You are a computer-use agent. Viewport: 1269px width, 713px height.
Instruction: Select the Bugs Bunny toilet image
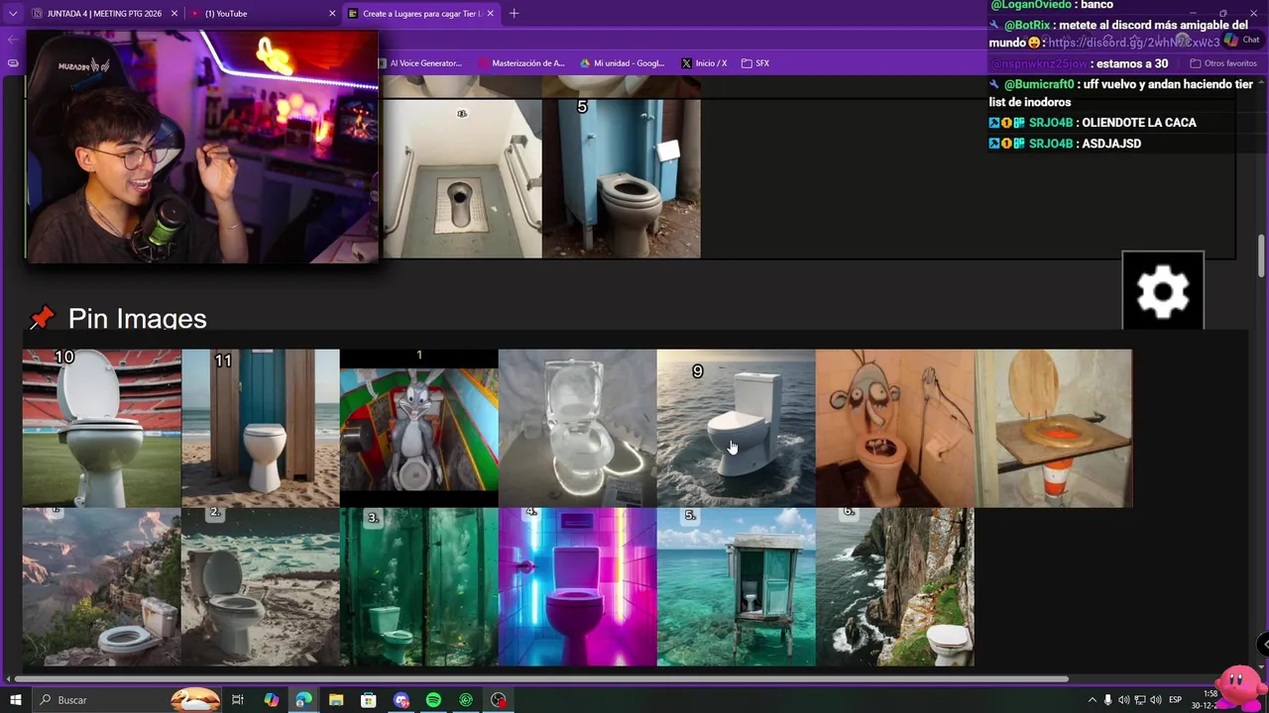click(x=419, y=428)
